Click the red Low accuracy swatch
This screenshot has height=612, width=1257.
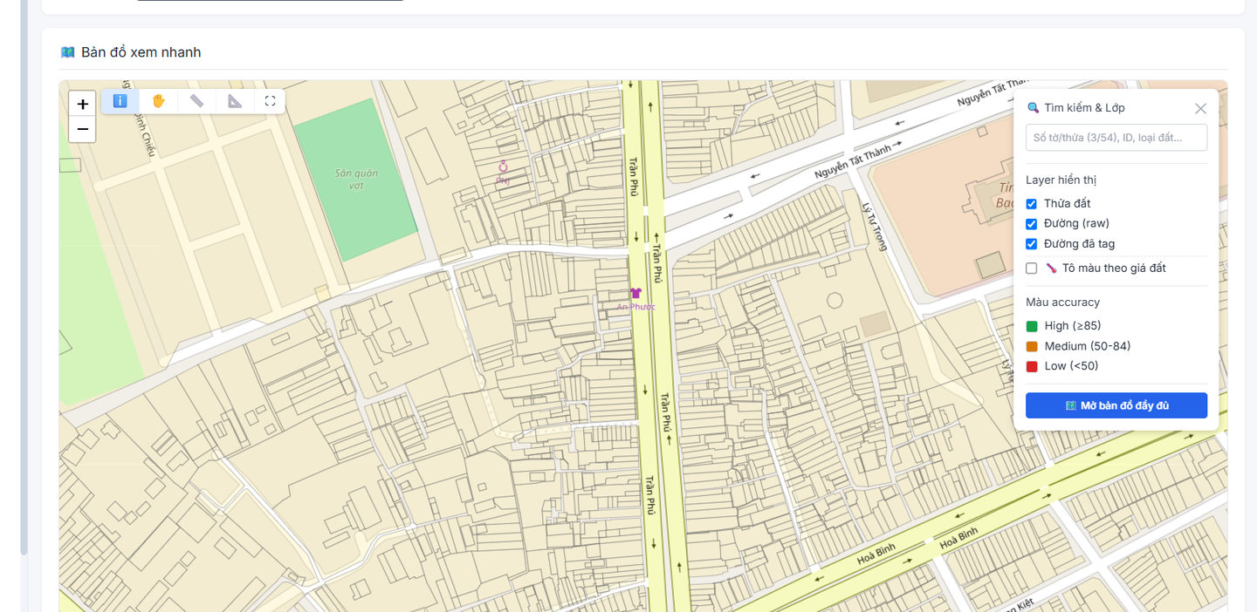tap(1032, 366)
